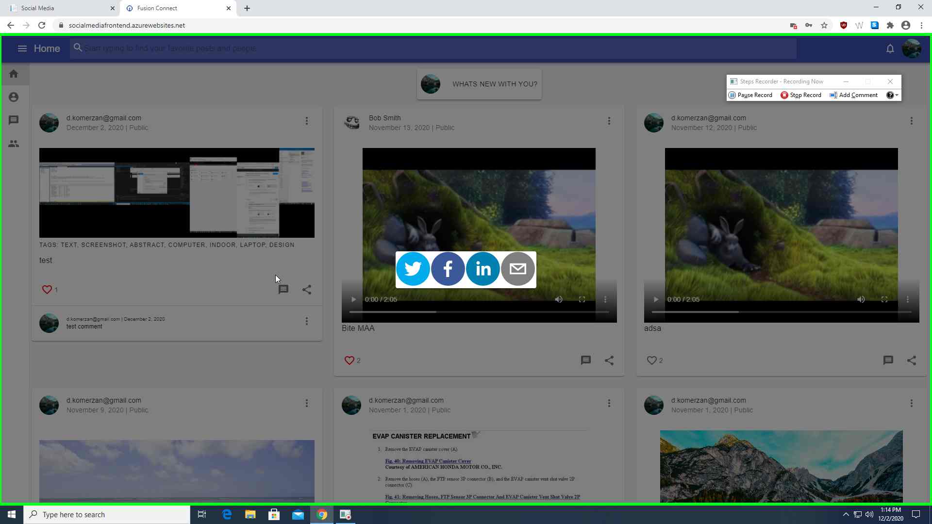932x524 pixels.
Task: Share the 'adsa' post
Action: 912,360
